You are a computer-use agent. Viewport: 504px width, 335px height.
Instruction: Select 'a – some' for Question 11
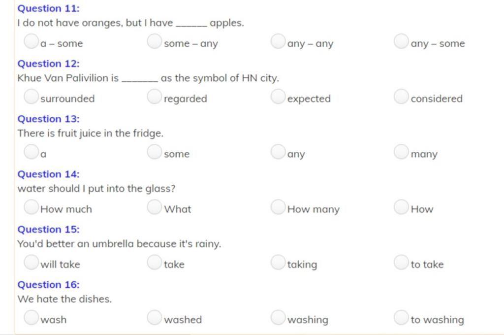coord(31,41)
